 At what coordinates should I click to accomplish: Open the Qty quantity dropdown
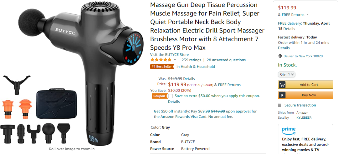[286, 74]
